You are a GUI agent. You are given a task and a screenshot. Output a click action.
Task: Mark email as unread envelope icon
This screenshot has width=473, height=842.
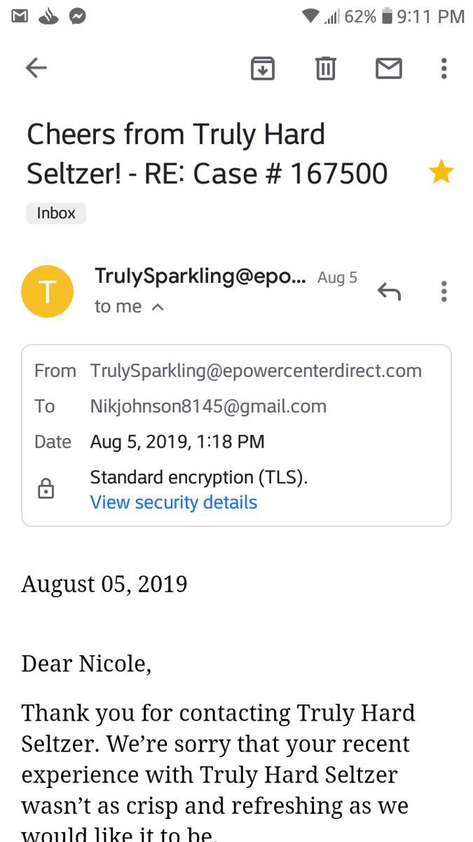point(389,68)
